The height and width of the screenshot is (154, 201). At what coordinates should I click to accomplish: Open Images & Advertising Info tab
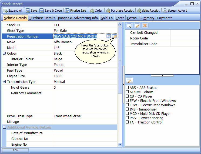(78, 18)
